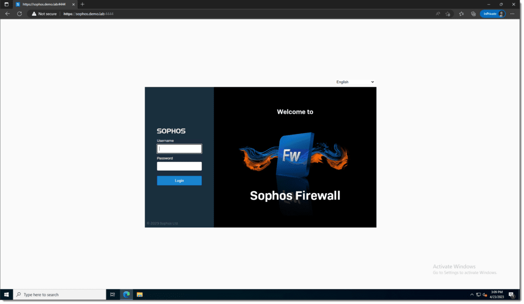Screen dimensions: 524x304
Task: Click the blue Login button
Action: pyautogui.click(x=180, y=181)
